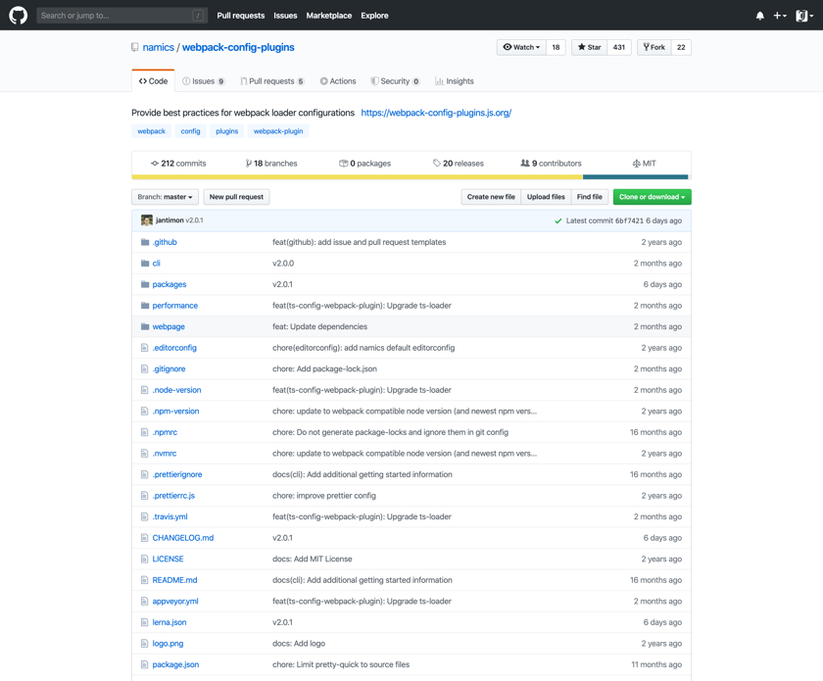The width and height of the screenshot is (823, 681).
Task: Open latest commit hash 6bf7421
Action: (x=629, y=220)
